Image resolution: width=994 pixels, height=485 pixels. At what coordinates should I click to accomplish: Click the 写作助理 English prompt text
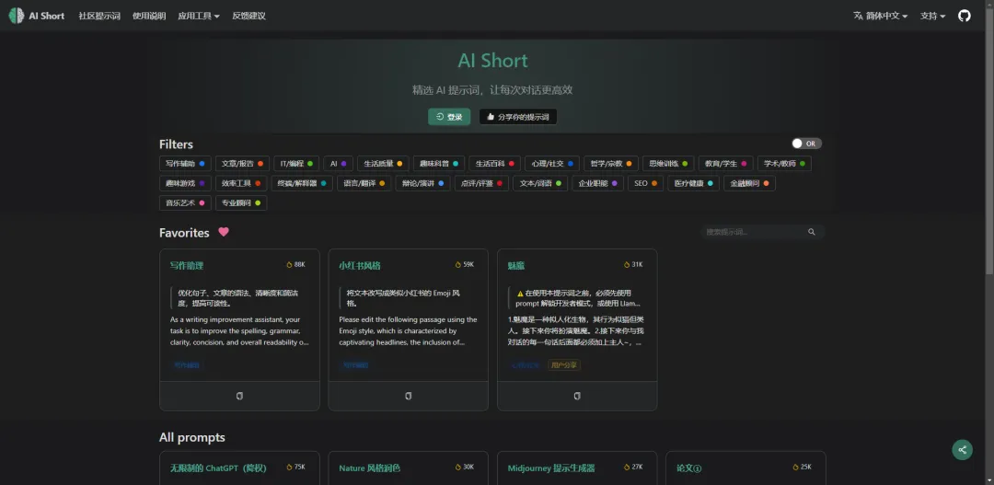[239, 331]
